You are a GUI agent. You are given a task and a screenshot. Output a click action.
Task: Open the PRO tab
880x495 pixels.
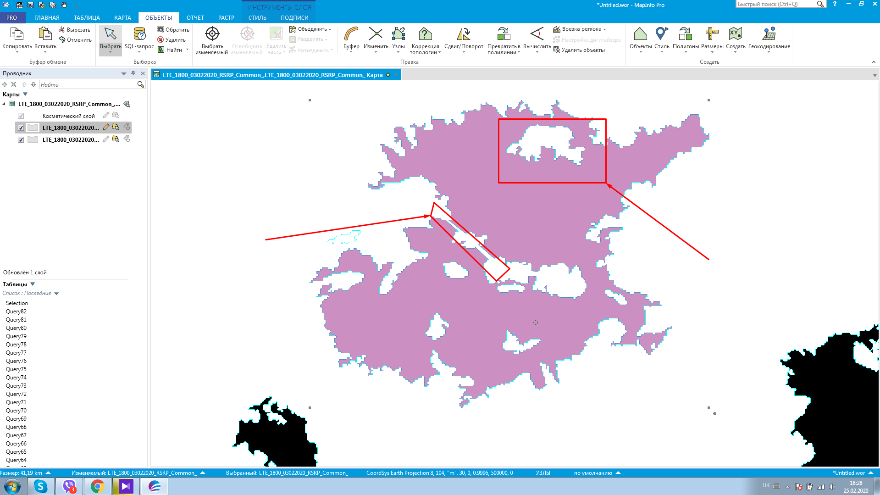click(x=11, y=18)
